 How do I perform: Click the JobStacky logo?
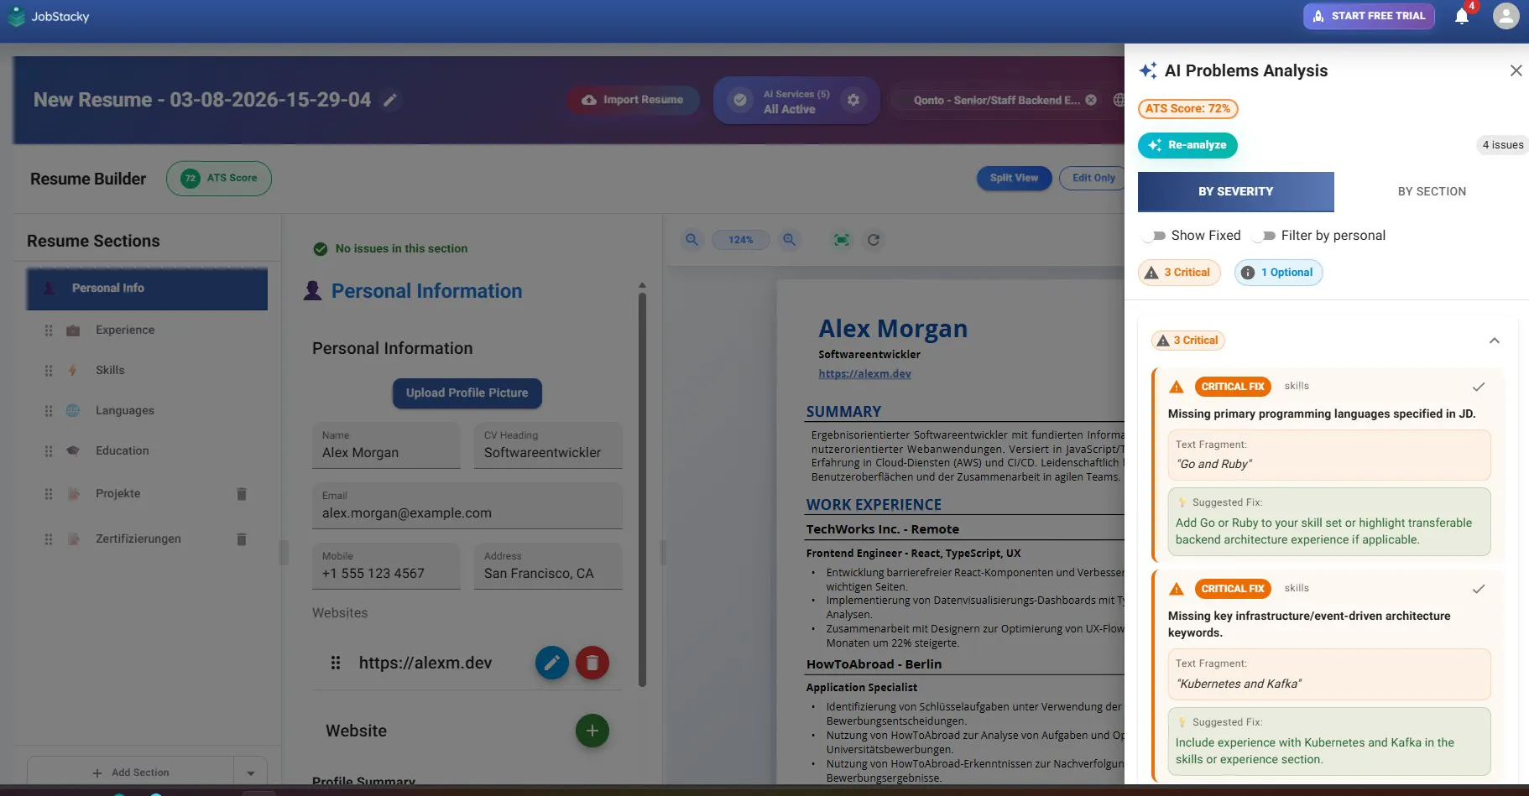[x=49, y=16]
